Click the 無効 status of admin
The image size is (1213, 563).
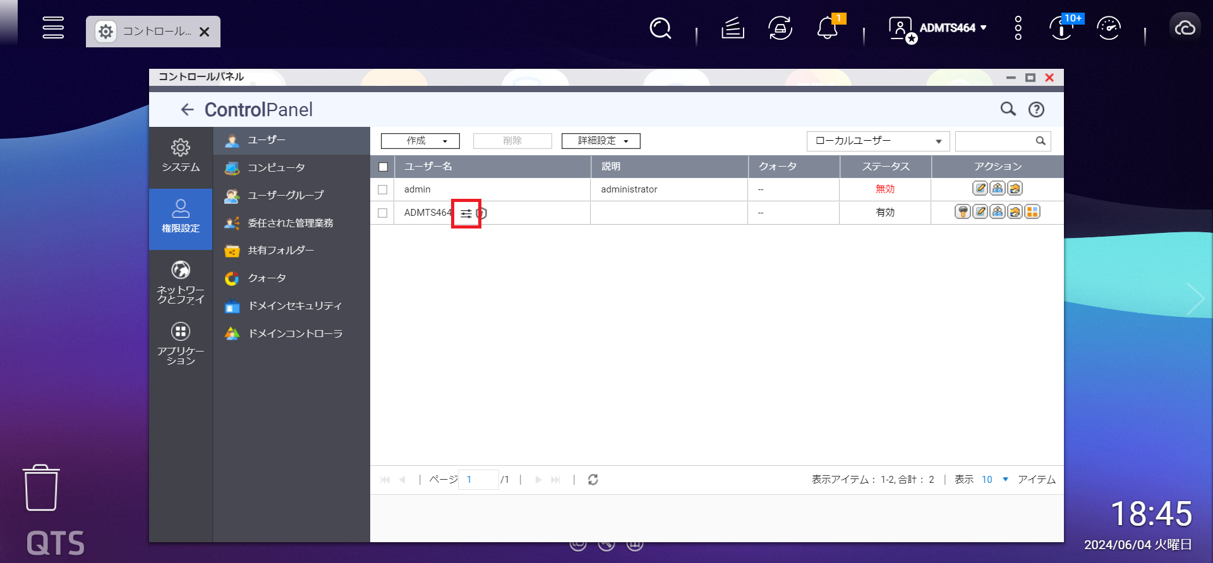[x=885, y=189]
